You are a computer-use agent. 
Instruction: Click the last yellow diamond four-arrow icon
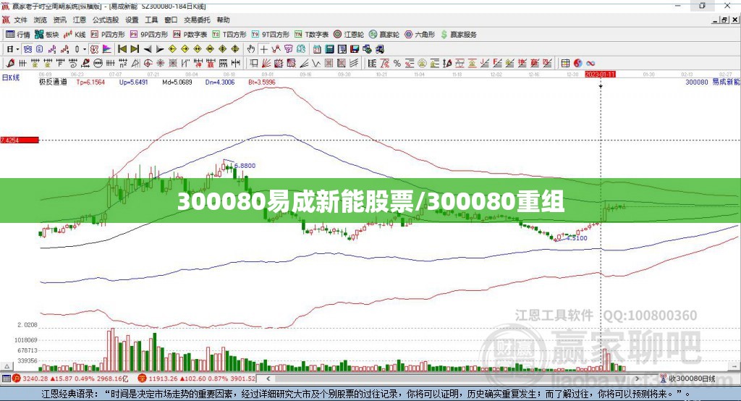(x=235, y=49)
